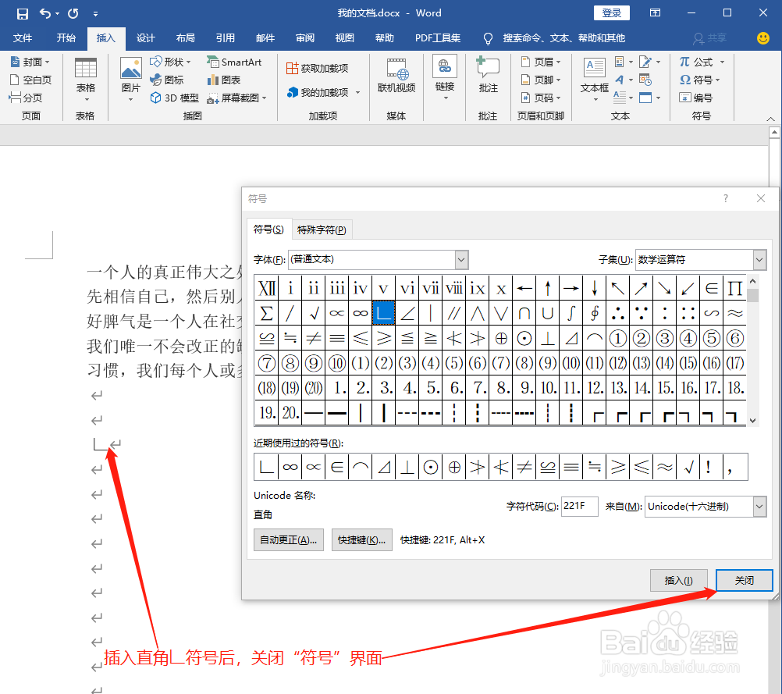The width and height of the screenshot is (782, 694).
Task: Switch to the Design (设计) tab
Action: pos(146,38)
